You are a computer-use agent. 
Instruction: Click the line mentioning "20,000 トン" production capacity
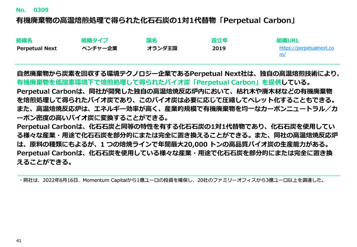[x=173, y=144]
